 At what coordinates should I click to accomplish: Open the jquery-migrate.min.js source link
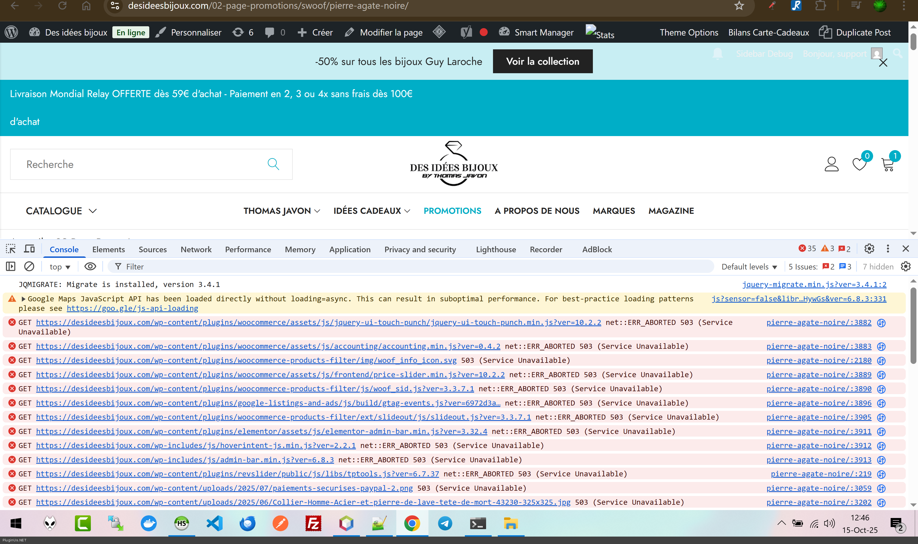pos(814,284)
